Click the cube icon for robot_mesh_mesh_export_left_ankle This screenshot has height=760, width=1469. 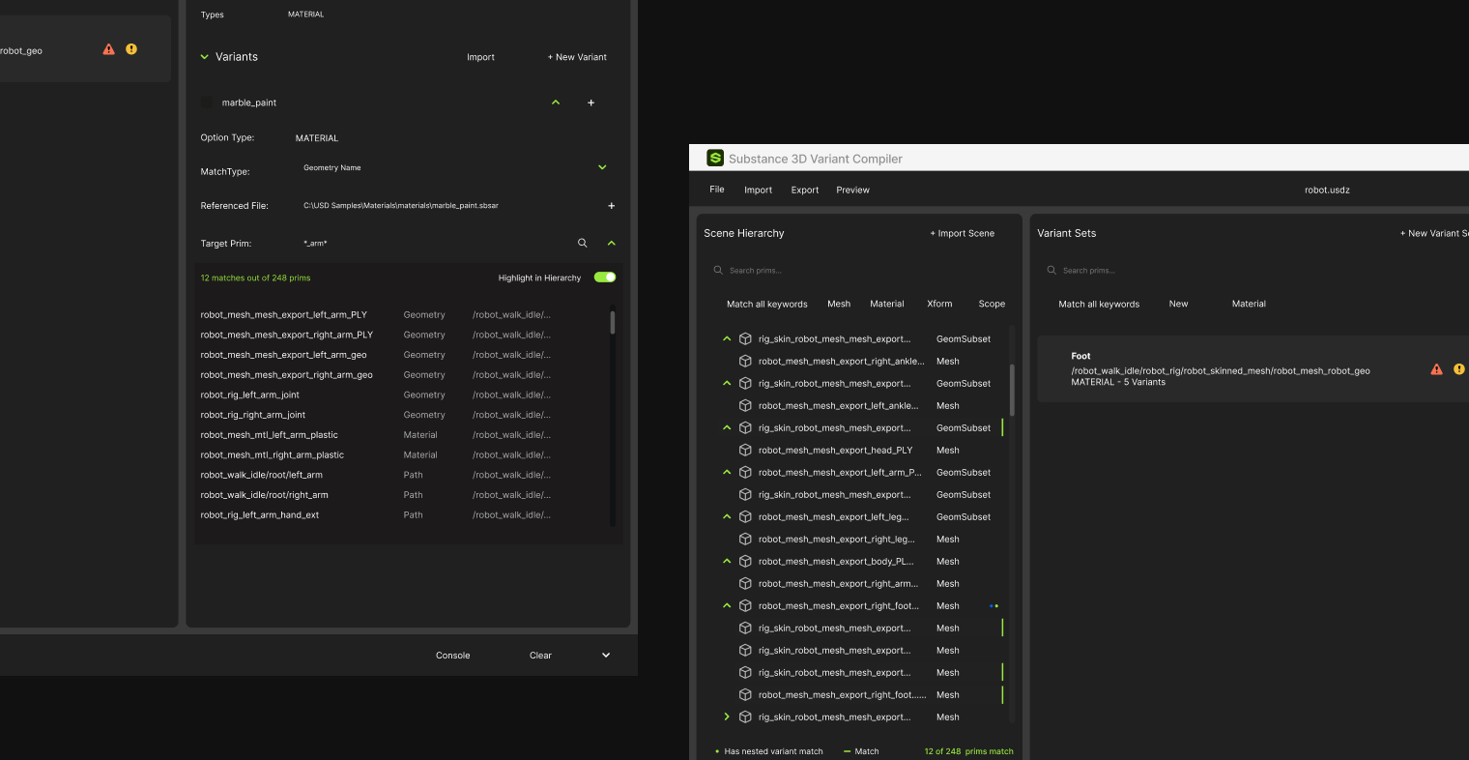click(745, 405)
